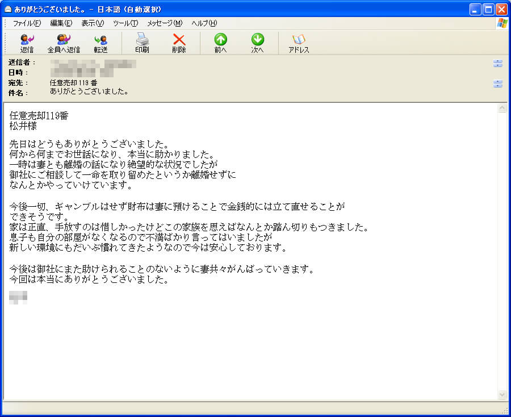Click the message body scrollbar up arrow
511x417 pixels.
pos(502,108)
